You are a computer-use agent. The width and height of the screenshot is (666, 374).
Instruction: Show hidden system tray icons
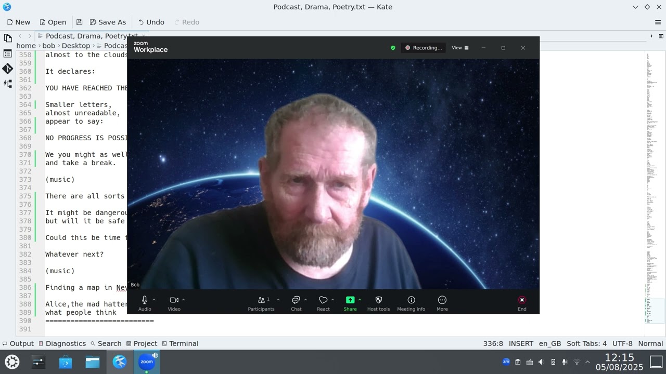coord(588,362)
